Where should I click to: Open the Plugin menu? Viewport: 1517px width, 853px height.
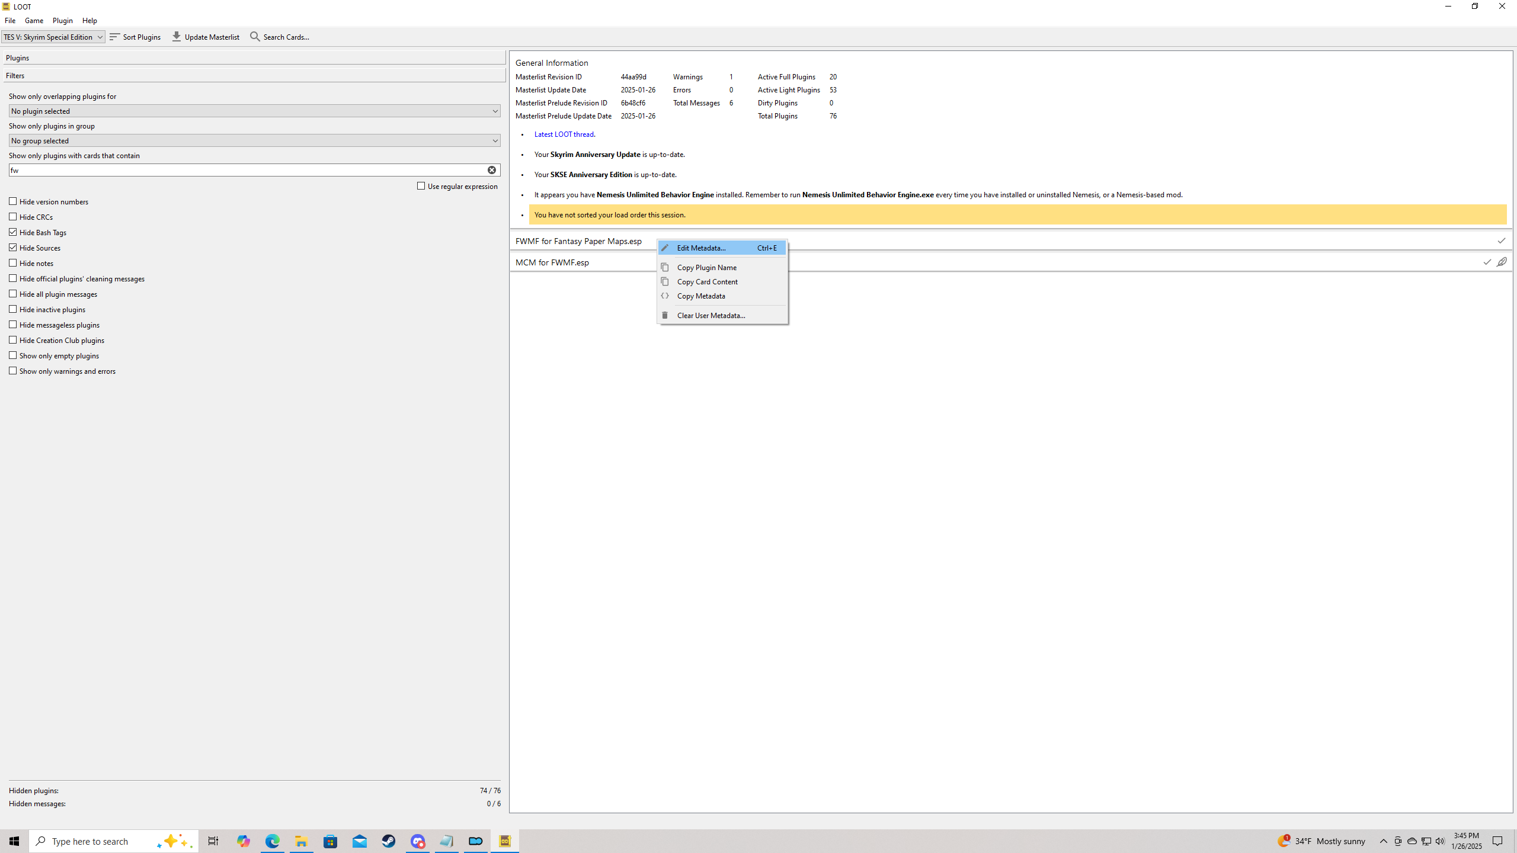click(x=62, y=20)
